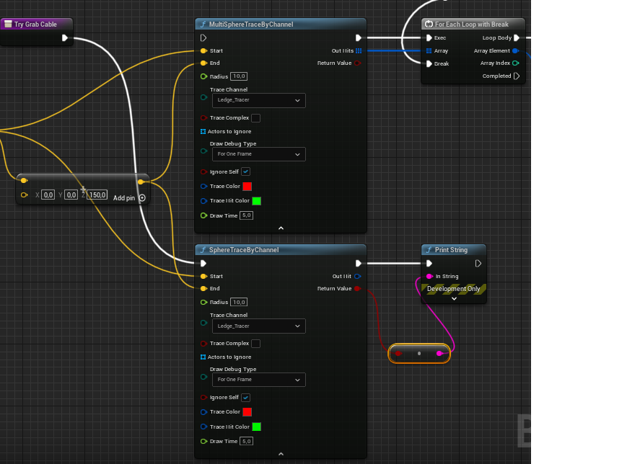Expand Print String advanced options
Image resolution: width=627 pixels, height=464 pixels.
coord(454,299)
